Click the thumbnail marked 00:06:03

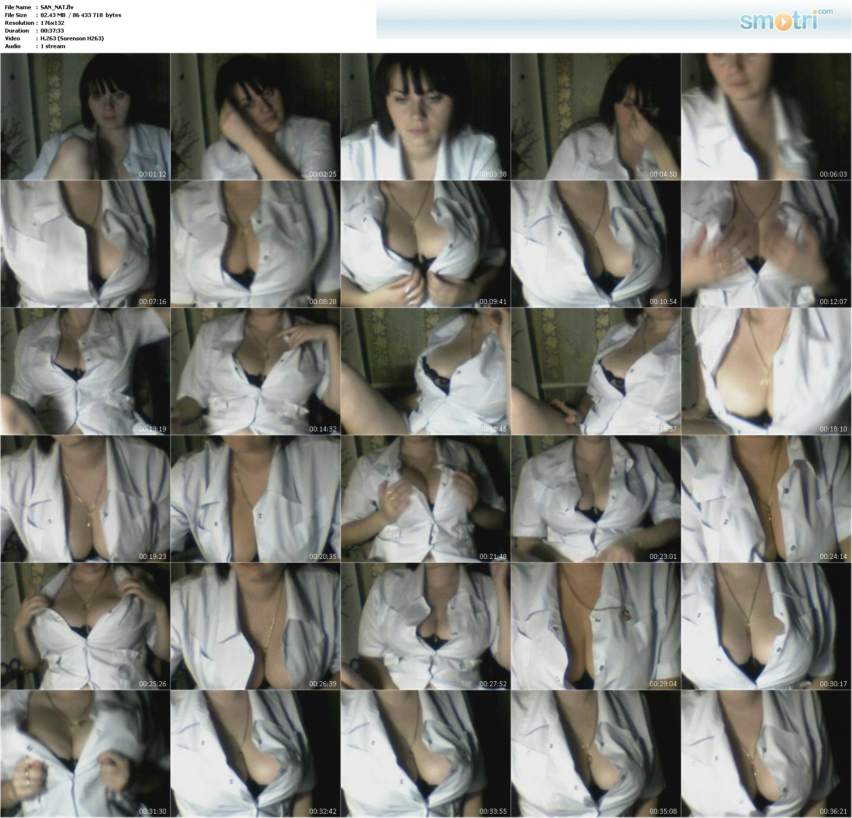pyautogui.click(x=766, y=117)
